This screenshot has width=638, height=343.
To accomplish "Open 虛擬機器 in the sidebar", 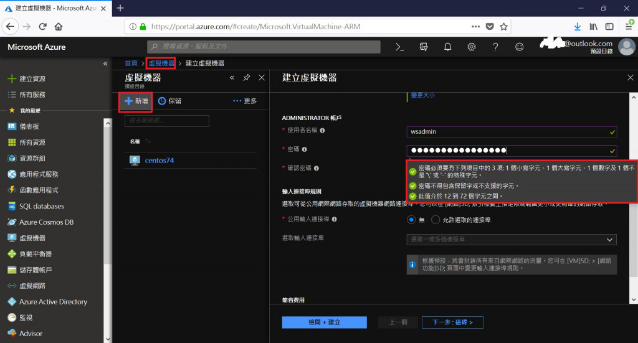I will (x=27, y=238).
